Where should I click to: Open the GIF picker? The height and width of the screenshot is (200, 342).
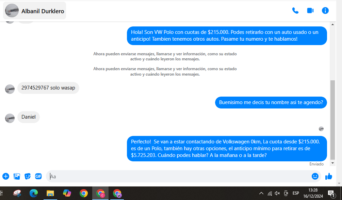click(x=38, y=176)
